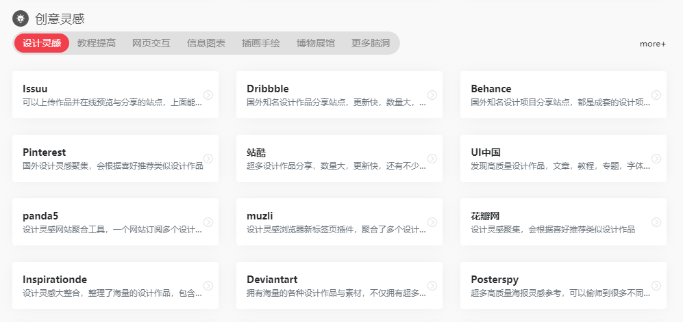Open the UI中国 site title

point(486,152)
